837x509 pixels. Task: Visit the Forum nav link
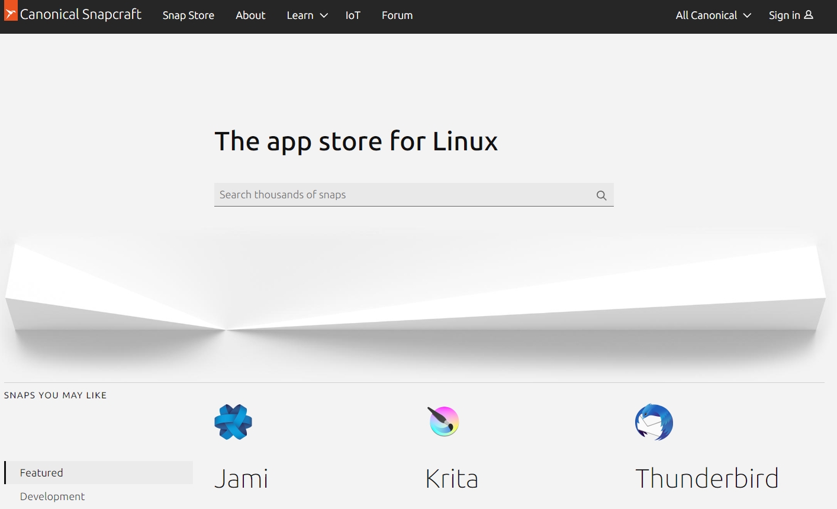pos(397,15)
